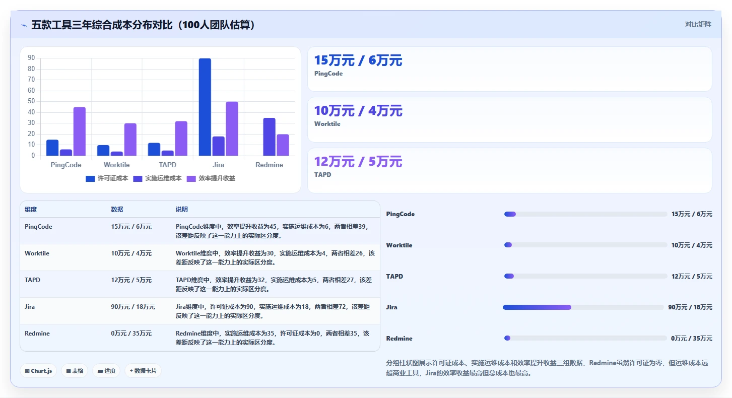Click the Jira description mentioning 相差72
This screenshot has height=398, width=732.
pos(273,311)
